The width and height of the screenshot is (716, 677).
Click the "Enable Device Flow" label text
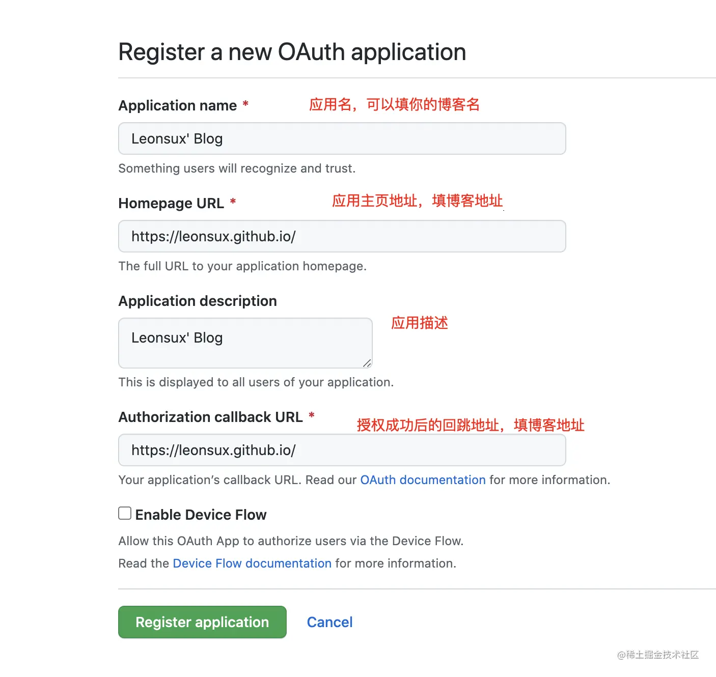pyautogui.click(x=201, y=515)
